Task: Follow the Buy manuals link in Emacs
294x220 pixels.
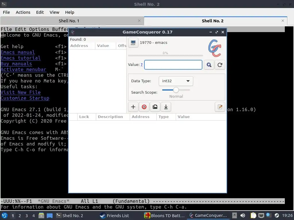Action: tap(16, 64)
